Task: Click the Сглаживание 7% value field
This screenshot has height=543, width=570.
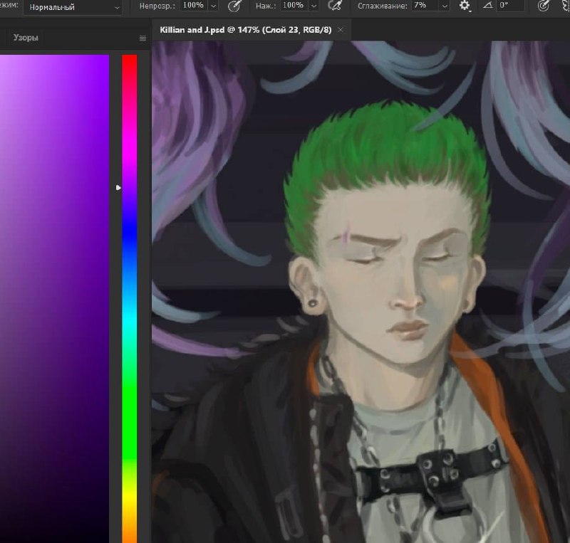Action: tap(425, 6)
